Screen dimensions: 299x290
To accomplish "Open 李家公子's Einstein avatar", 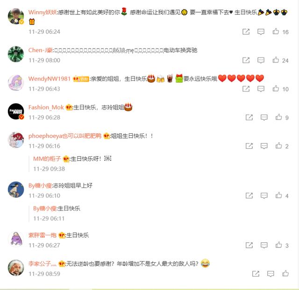I will 16,268.
